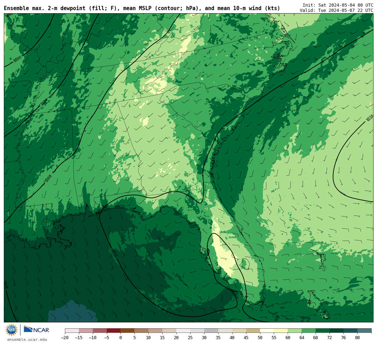Click the colorbar swatch between 45 and 50

tap(253, 331)
